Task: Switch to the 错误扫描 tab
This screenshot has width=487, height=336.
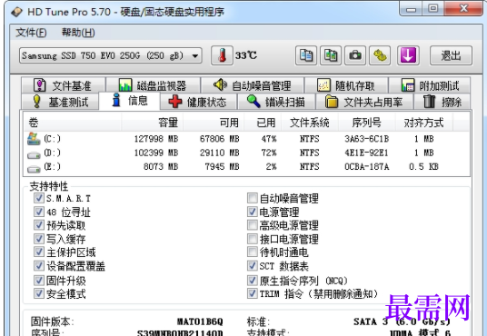Action: pos(276,102)
